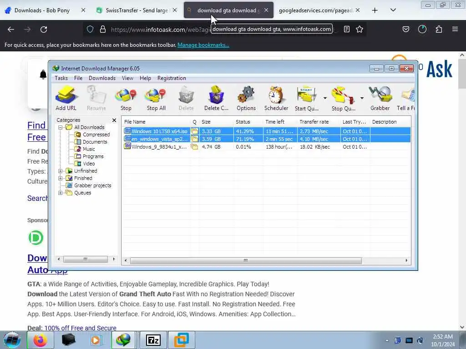
Task: Select en_windows_vista_sp2 download row
Action: [267, 139]
